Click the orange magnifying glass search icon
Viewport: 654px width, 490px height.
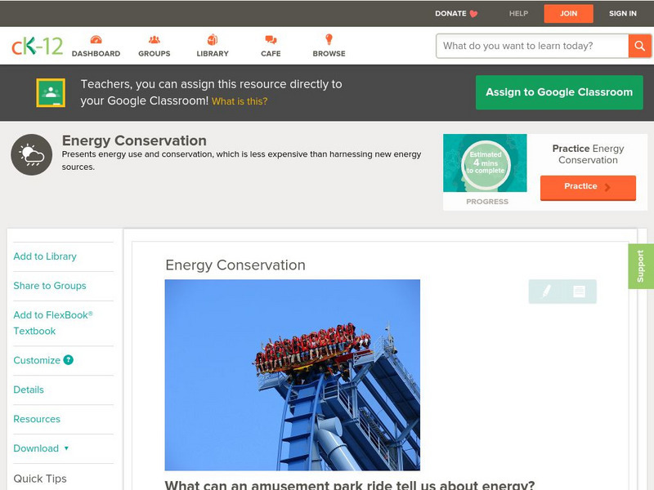(640, 46)
